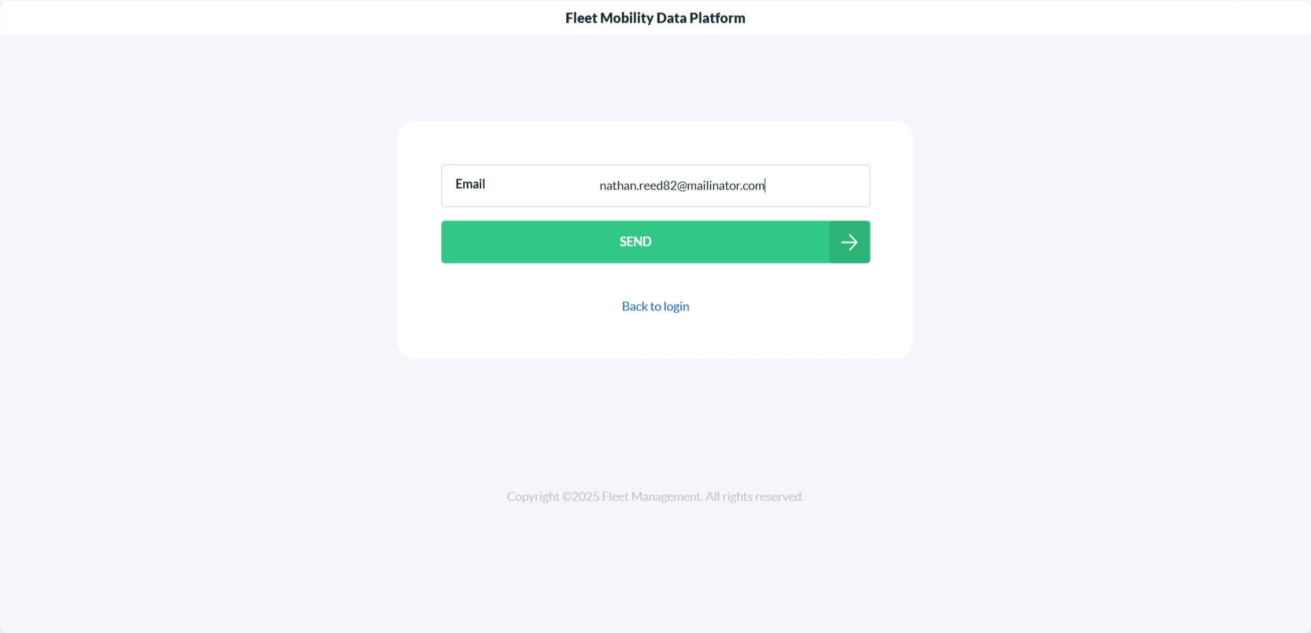This screenshot has height=633, width=1311.
Task: Return to login using the blue link
Action: click(x=655, y=306)
